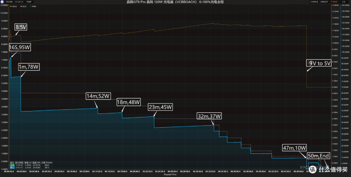
Task: Click the 3.4508 capacity Ah cell
Action: coord(28,165)
